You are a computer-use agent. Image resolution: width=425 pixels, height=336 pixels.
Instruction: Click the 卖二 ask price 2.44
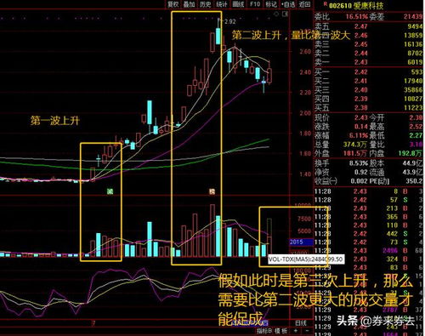coord(360,54)
